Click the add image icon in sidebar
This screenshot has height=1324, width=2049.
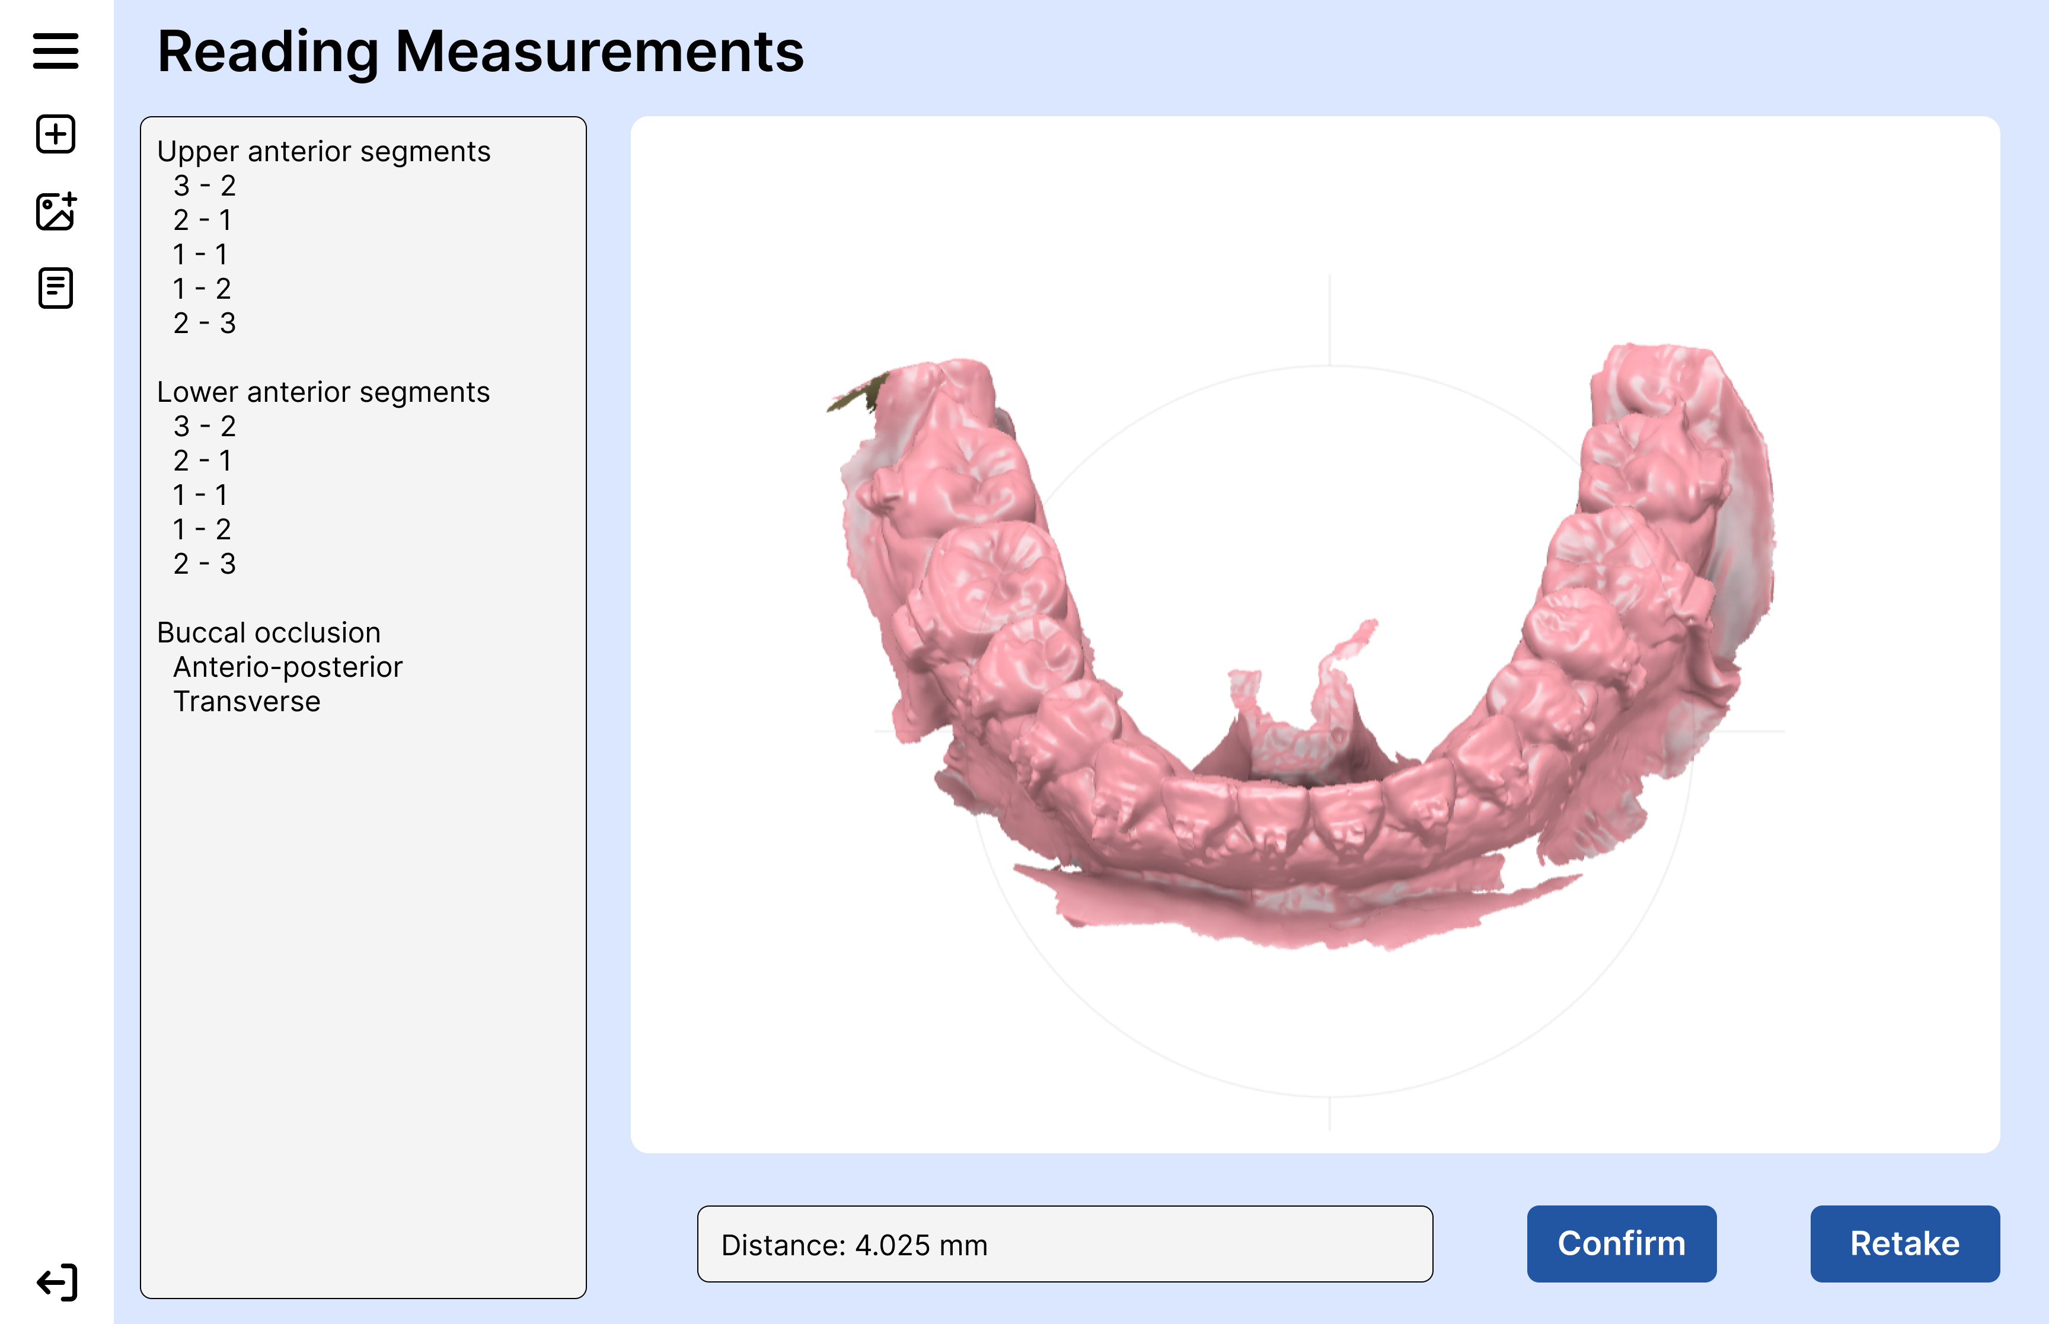tap(56, 210)
